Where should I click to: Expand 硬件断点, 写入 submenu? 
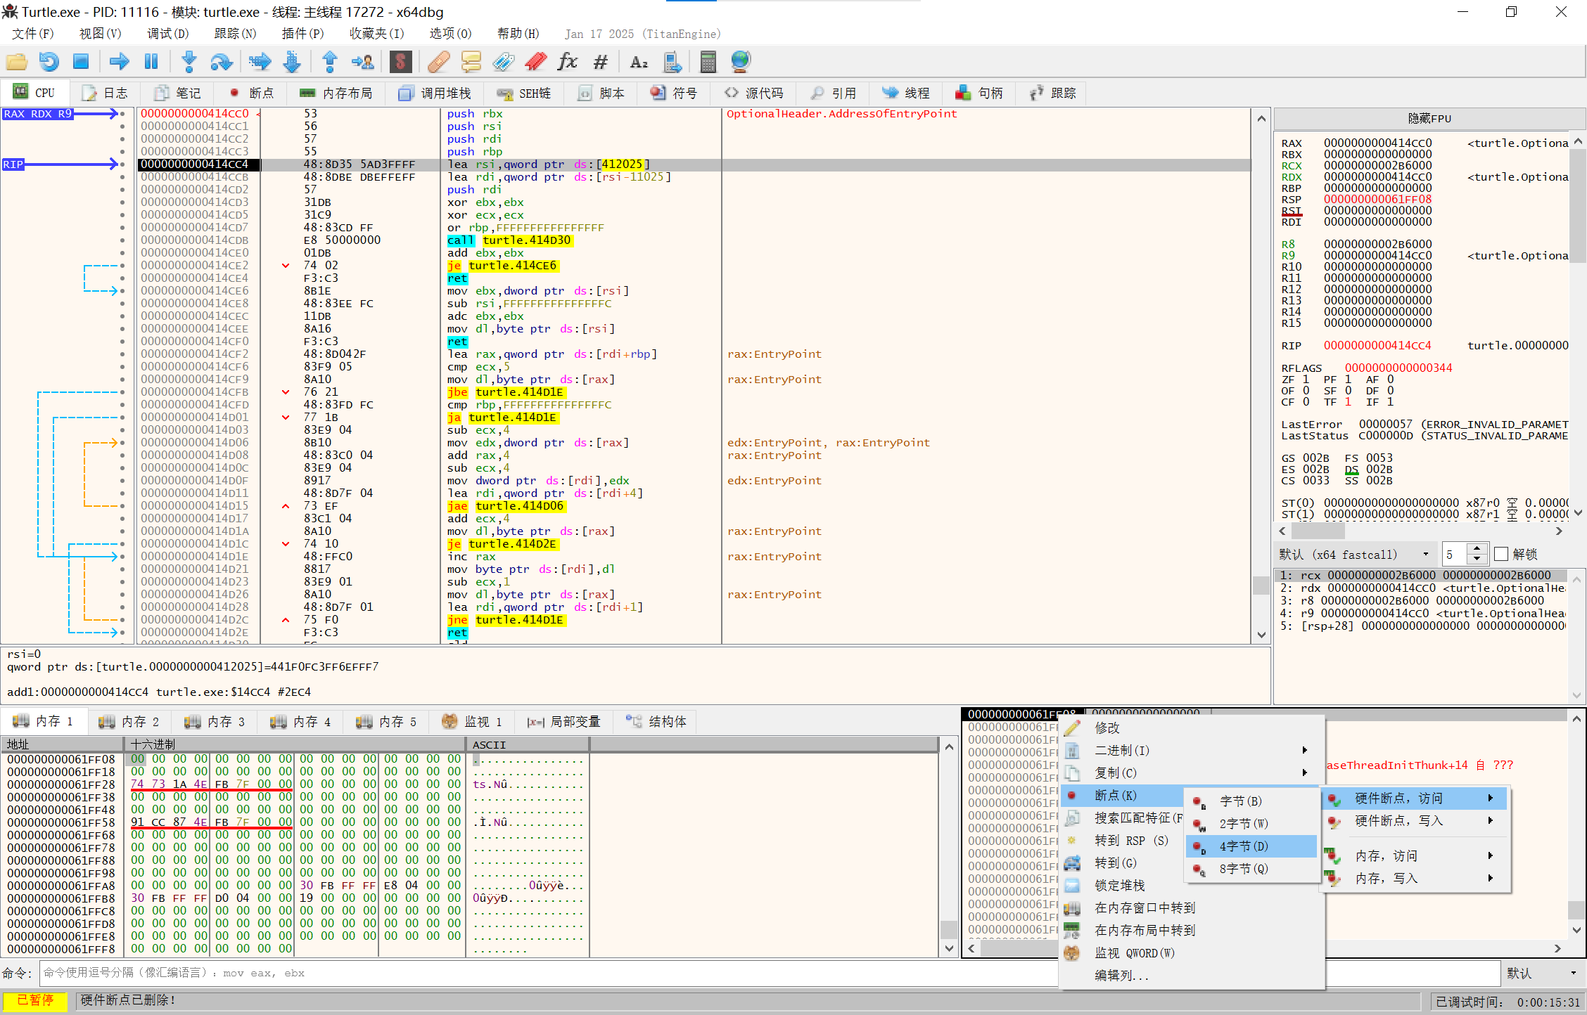click(x=1415, y=821)
